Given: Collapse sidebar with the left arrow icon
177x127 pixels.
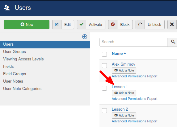Looking at the screenshot, I should coord(85,37).
